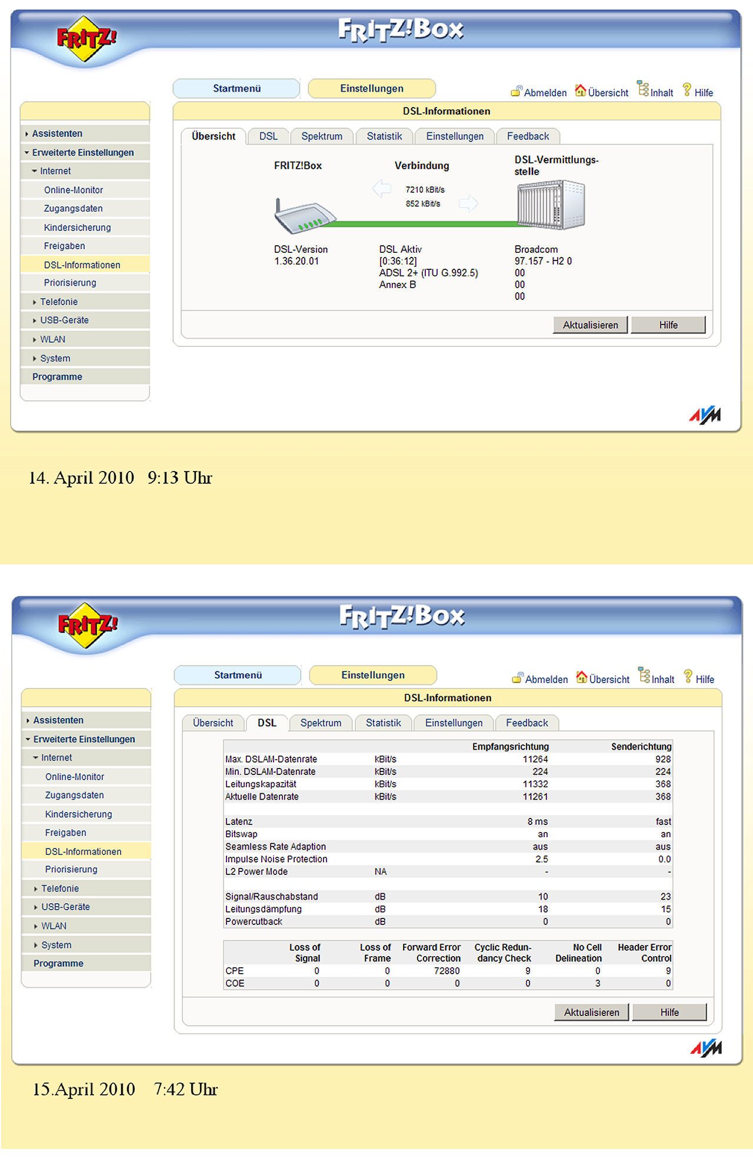This screenshot has height=1176, width=753.
Task: Click the Abmelden lock icon in top panel
Action: pos(517,91)
